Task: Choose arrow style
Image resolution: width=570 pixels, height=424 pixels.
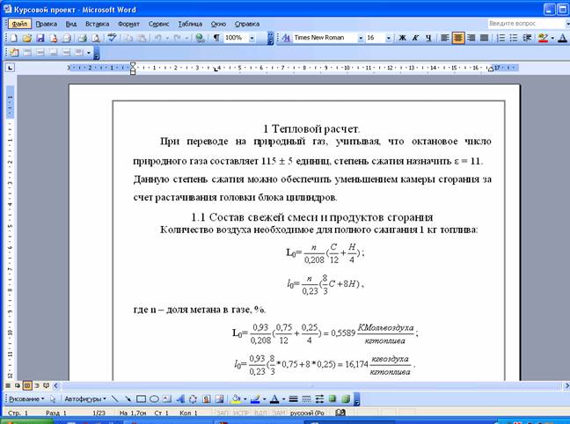Action: [x=319, y=398]
